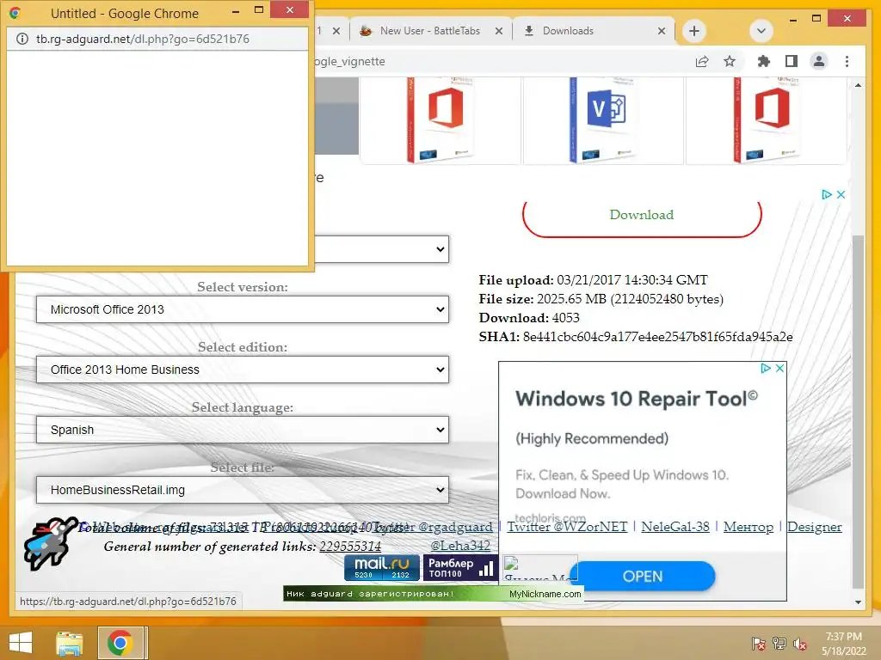Open the Designer link

pyautogui.click(x=815, y=527)
